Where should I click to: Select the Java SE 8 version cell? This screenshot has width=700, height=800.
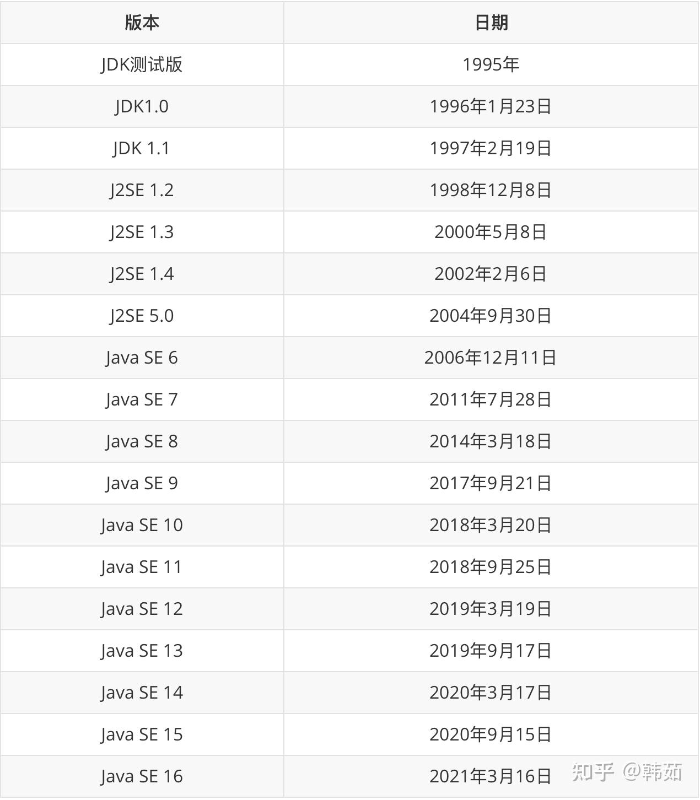click(x=142, y=441)
